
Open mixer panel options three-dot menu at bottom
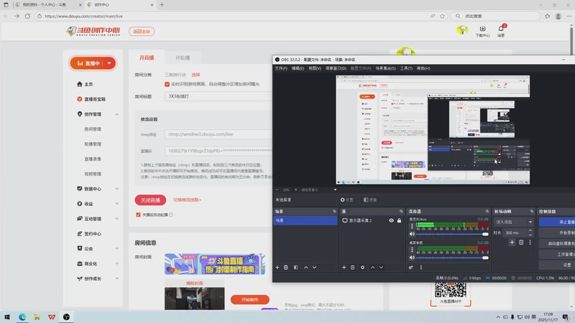click(x=421, y=267)
